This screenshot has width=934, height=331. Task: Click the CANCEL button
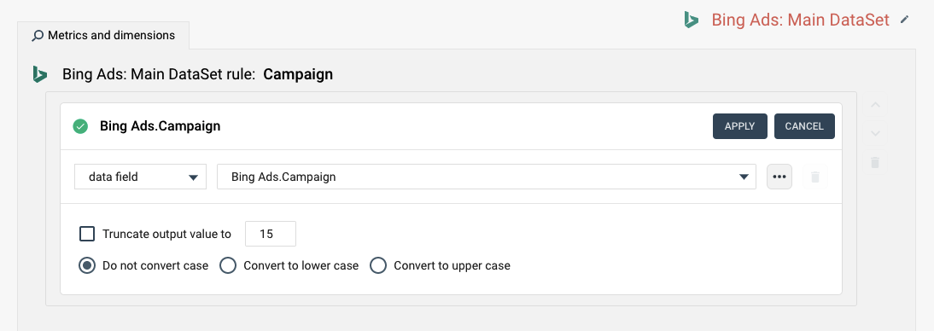click(x=804, y=126)
